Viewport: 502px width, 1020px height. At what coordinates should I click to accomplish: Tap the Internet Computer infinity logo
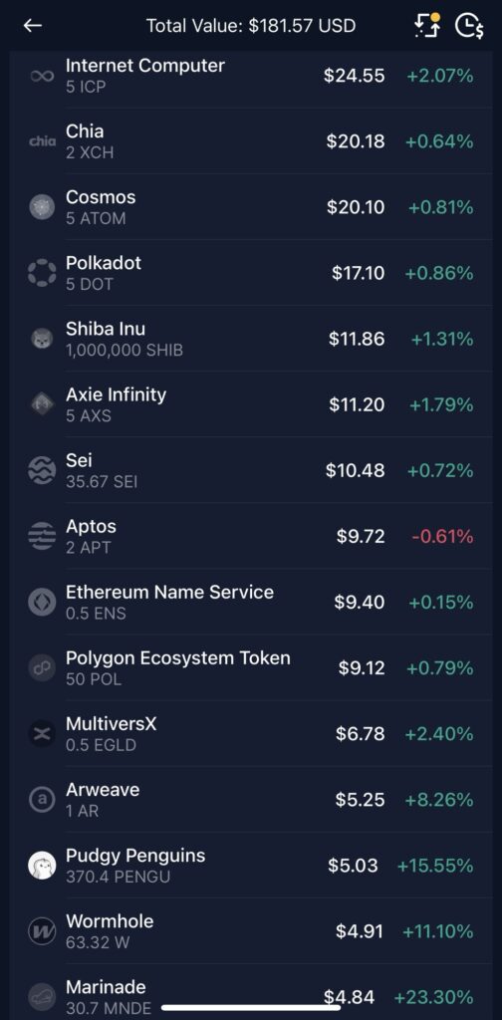42,76
